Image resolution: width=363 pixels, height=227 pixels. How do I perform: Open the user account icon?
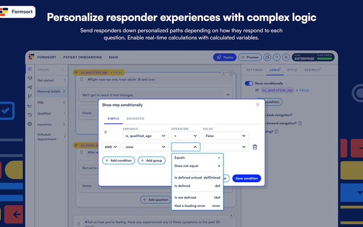click(286, 57)
